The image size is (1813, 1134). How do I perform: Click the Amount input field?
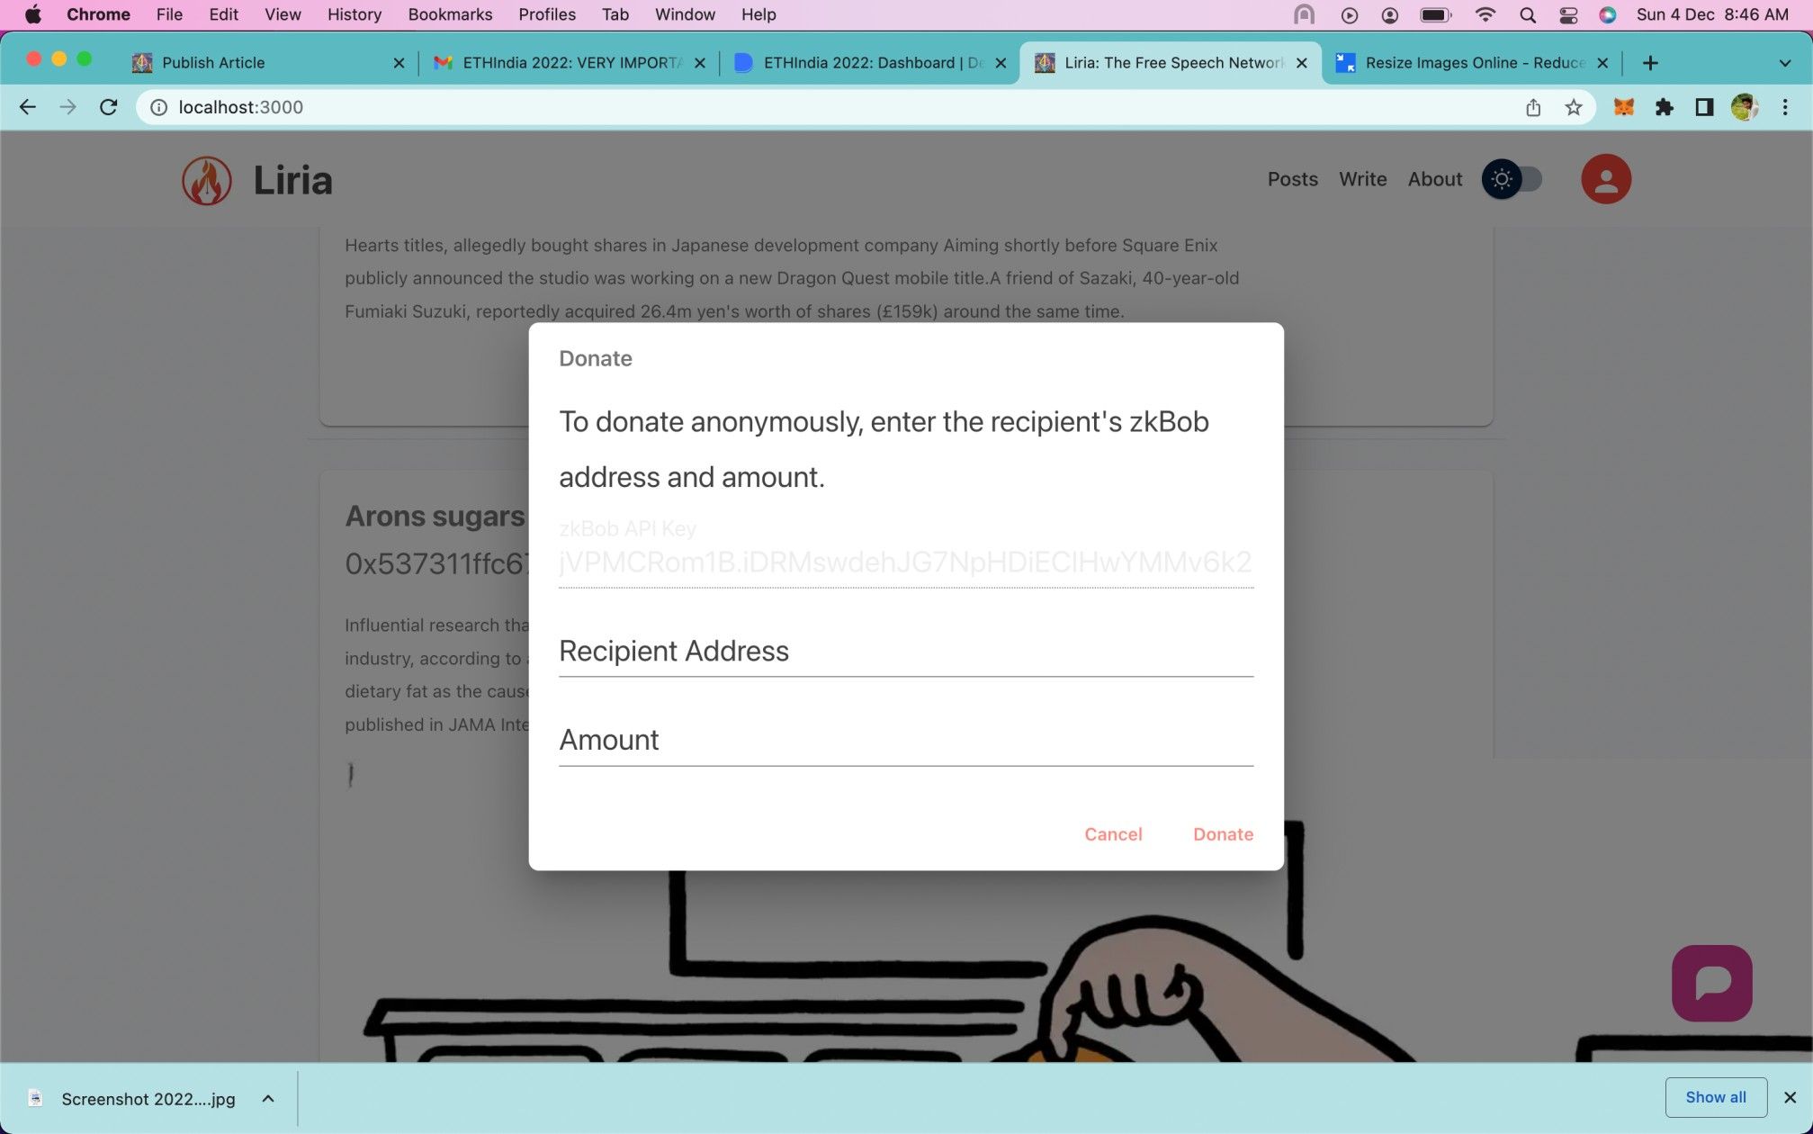pos(905,740)
